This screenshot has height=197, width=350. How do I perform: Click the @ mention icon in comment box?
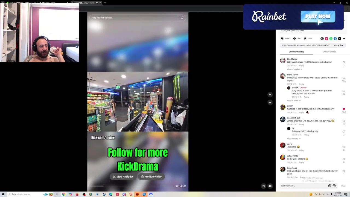click(330, 186)
